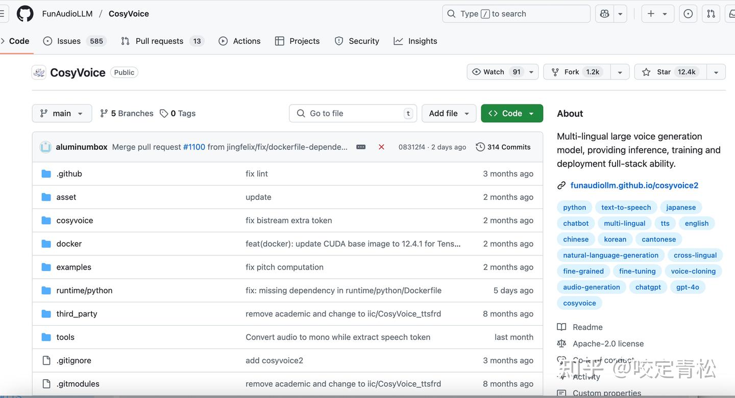
Task: Expand the star lists dropdown arrow
Action: [x=716, y=72]
